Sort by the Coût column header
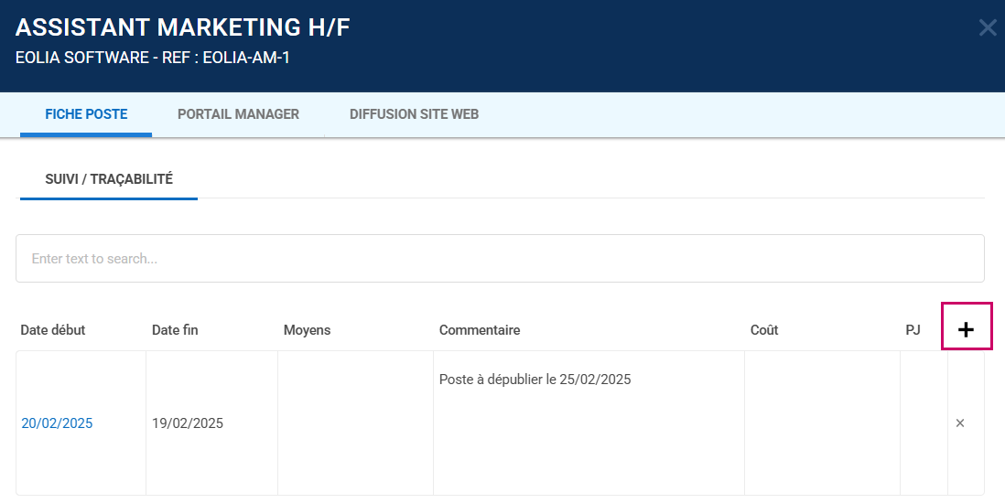This screenshot has height=503, width=1005. (764, 330)
